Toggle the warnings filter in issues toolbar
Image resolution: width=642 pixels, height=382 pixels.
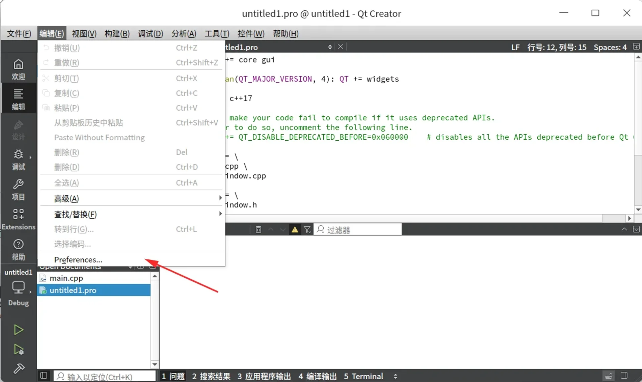pos(295,229)
